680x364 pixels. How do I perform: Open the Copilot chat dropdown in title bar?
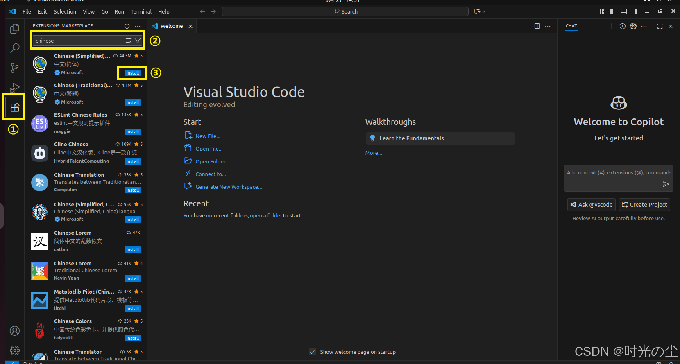click(479, 11)
